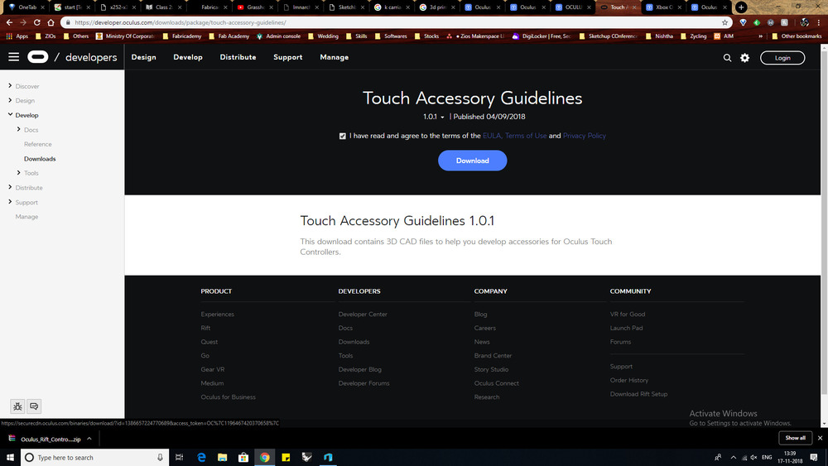Open the hamburger menu beside the Oculus logo

14,57
